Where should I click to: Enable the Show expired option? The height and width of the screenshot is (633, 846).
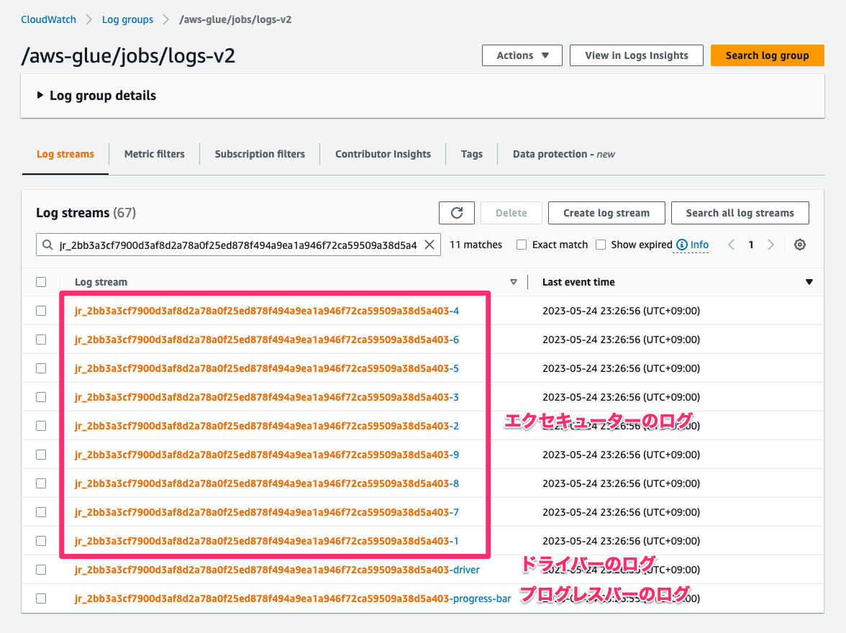click(x=601, y=245)
